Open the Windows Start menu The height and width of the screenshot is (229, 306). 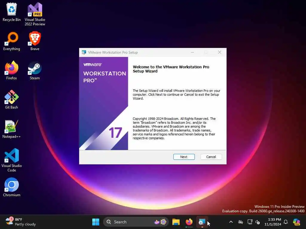[96, 222]
